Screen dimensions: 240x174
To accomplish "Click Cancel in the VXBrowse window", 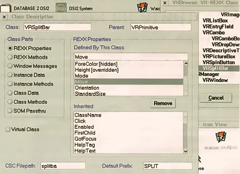I will [x=216, y=98].
